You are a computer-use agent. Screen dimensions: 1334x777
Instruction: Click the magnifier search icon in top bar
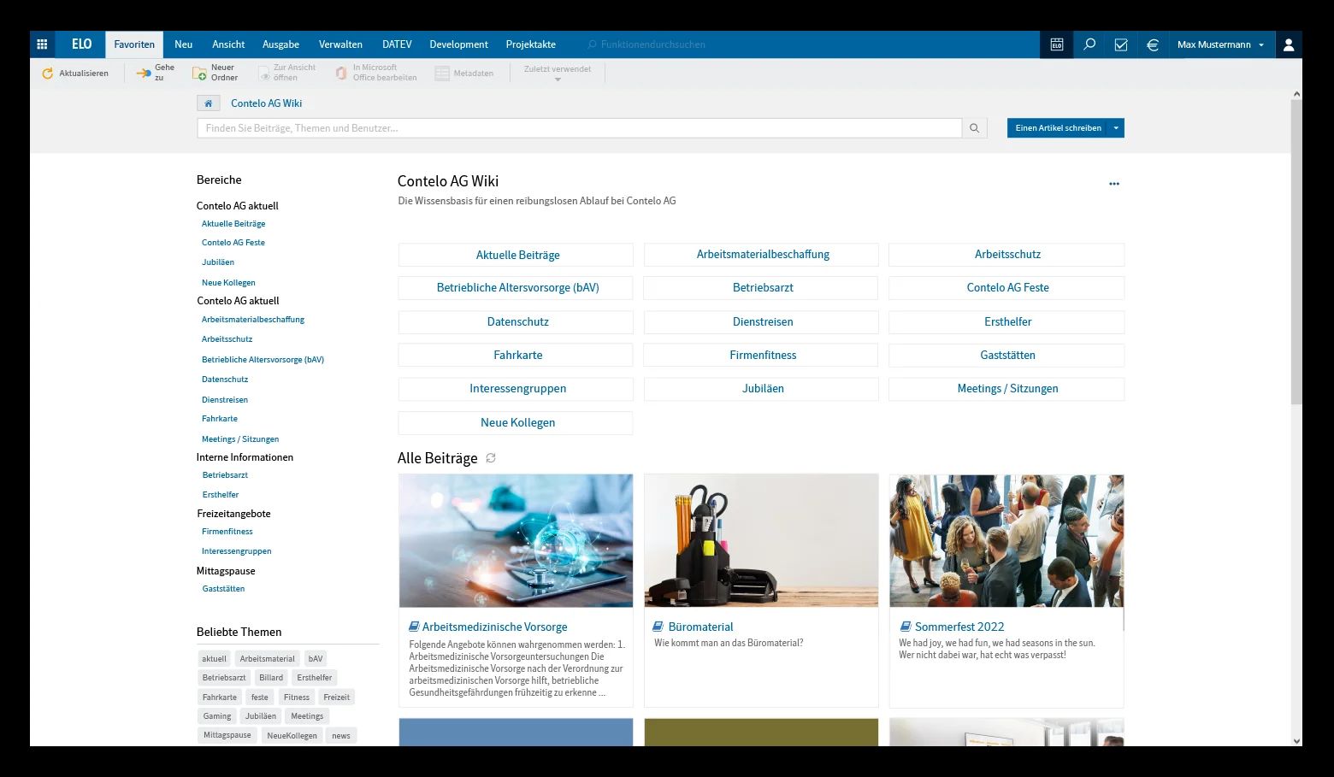coord(1089,44)
